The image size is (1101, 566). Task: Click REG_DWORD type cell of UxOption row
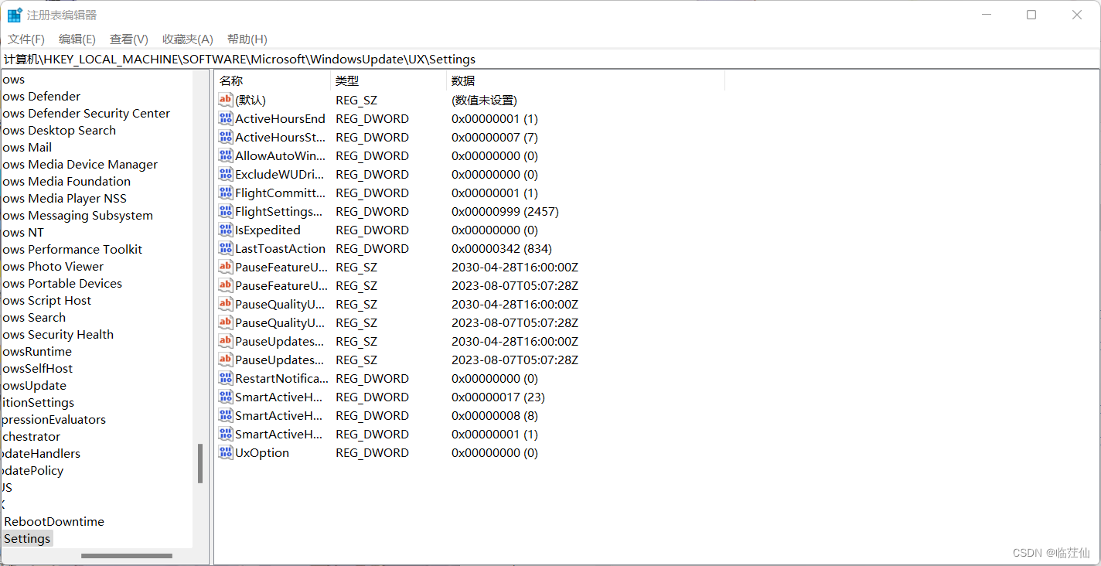tap(372, 452)
